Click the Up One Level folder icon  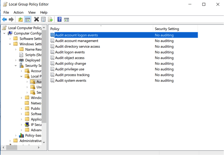tap(20, 19)
